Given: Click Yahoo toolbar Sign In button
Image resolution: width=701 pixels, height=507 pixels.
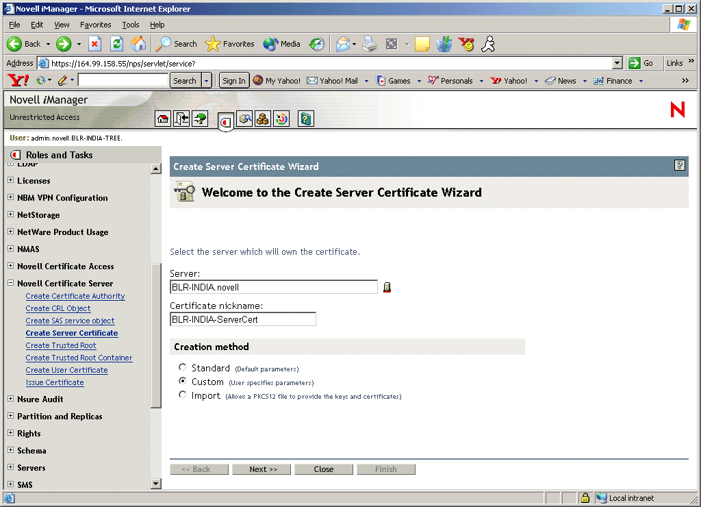Looking at the screenshot, I should tap(234, 81).
